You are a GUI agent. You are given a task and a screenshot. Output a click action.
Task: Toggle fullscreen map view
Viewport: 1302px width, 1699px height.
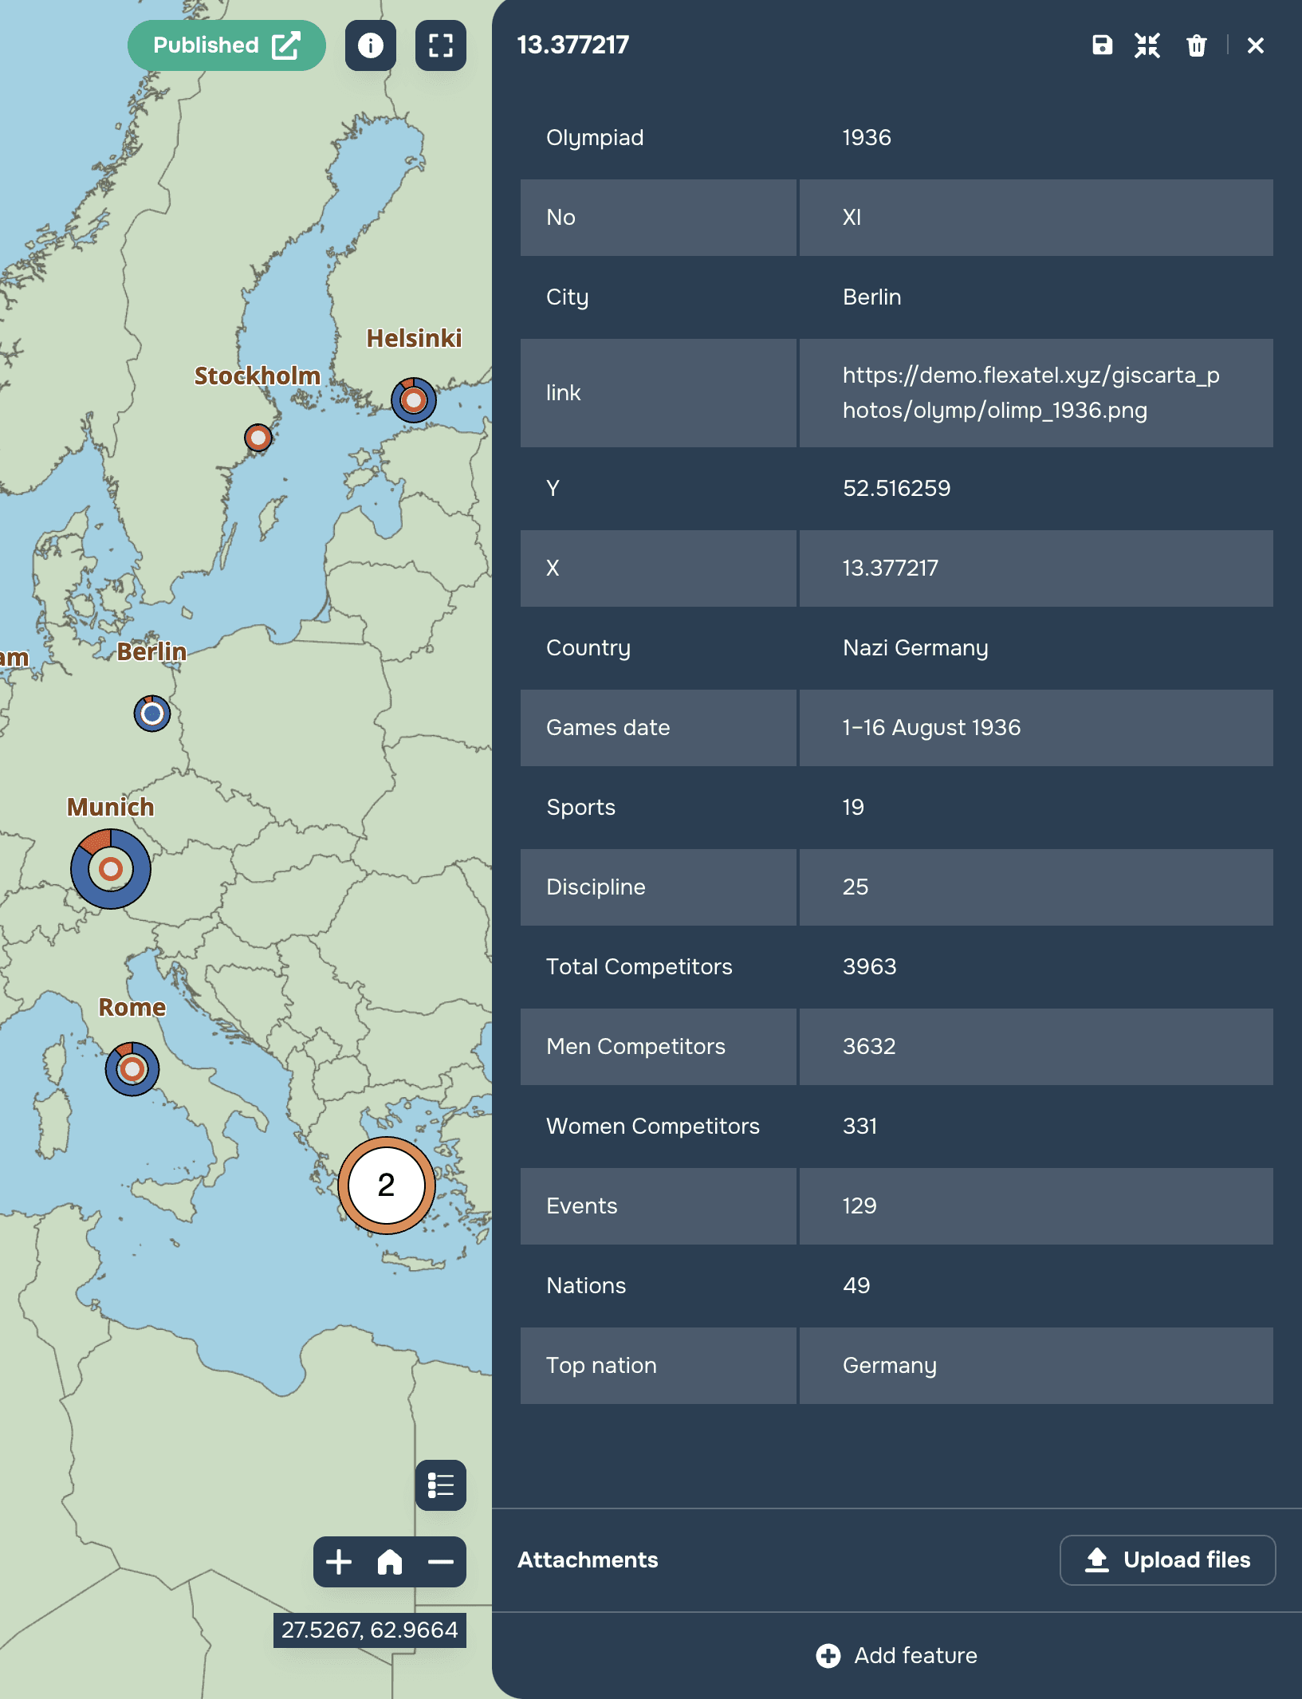tap(441, 45)
